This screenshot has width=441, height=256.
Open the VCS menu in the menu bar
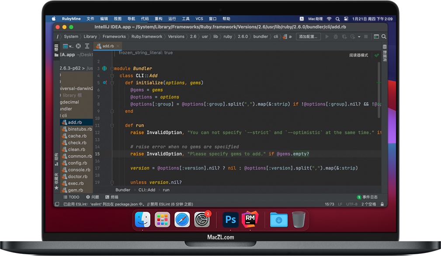click(199, 18)
